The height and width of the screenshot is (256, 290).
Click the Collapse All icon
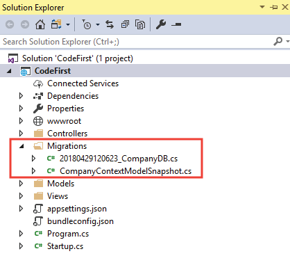tap(125, 24)
